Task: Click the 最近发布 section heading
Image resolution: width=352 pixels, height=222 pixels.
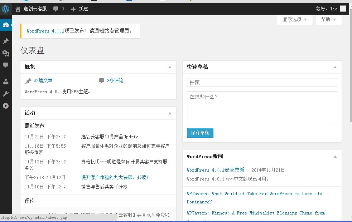Action: (x=34, y=126)
